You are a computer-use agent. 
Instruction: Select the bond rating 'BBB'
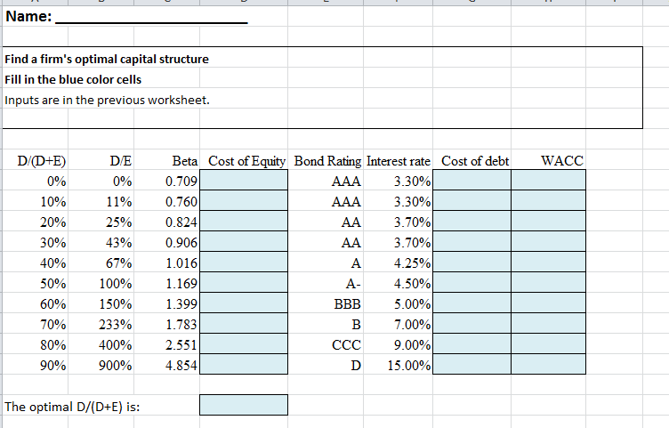coord(347,303)
